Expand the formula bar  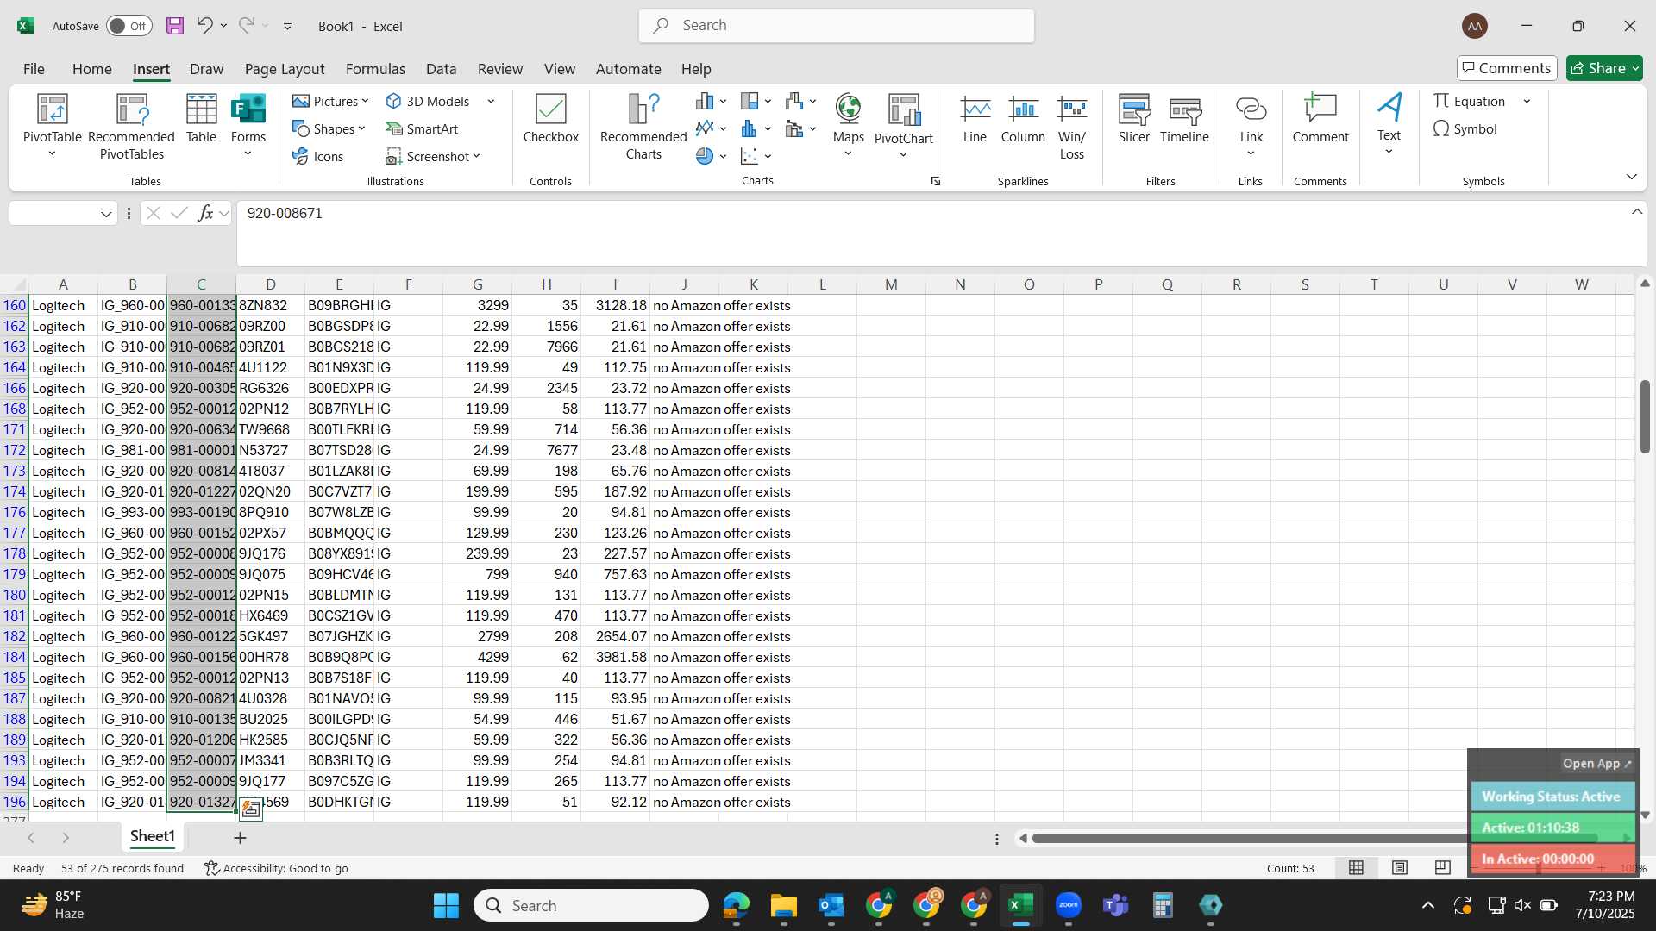1636,212
